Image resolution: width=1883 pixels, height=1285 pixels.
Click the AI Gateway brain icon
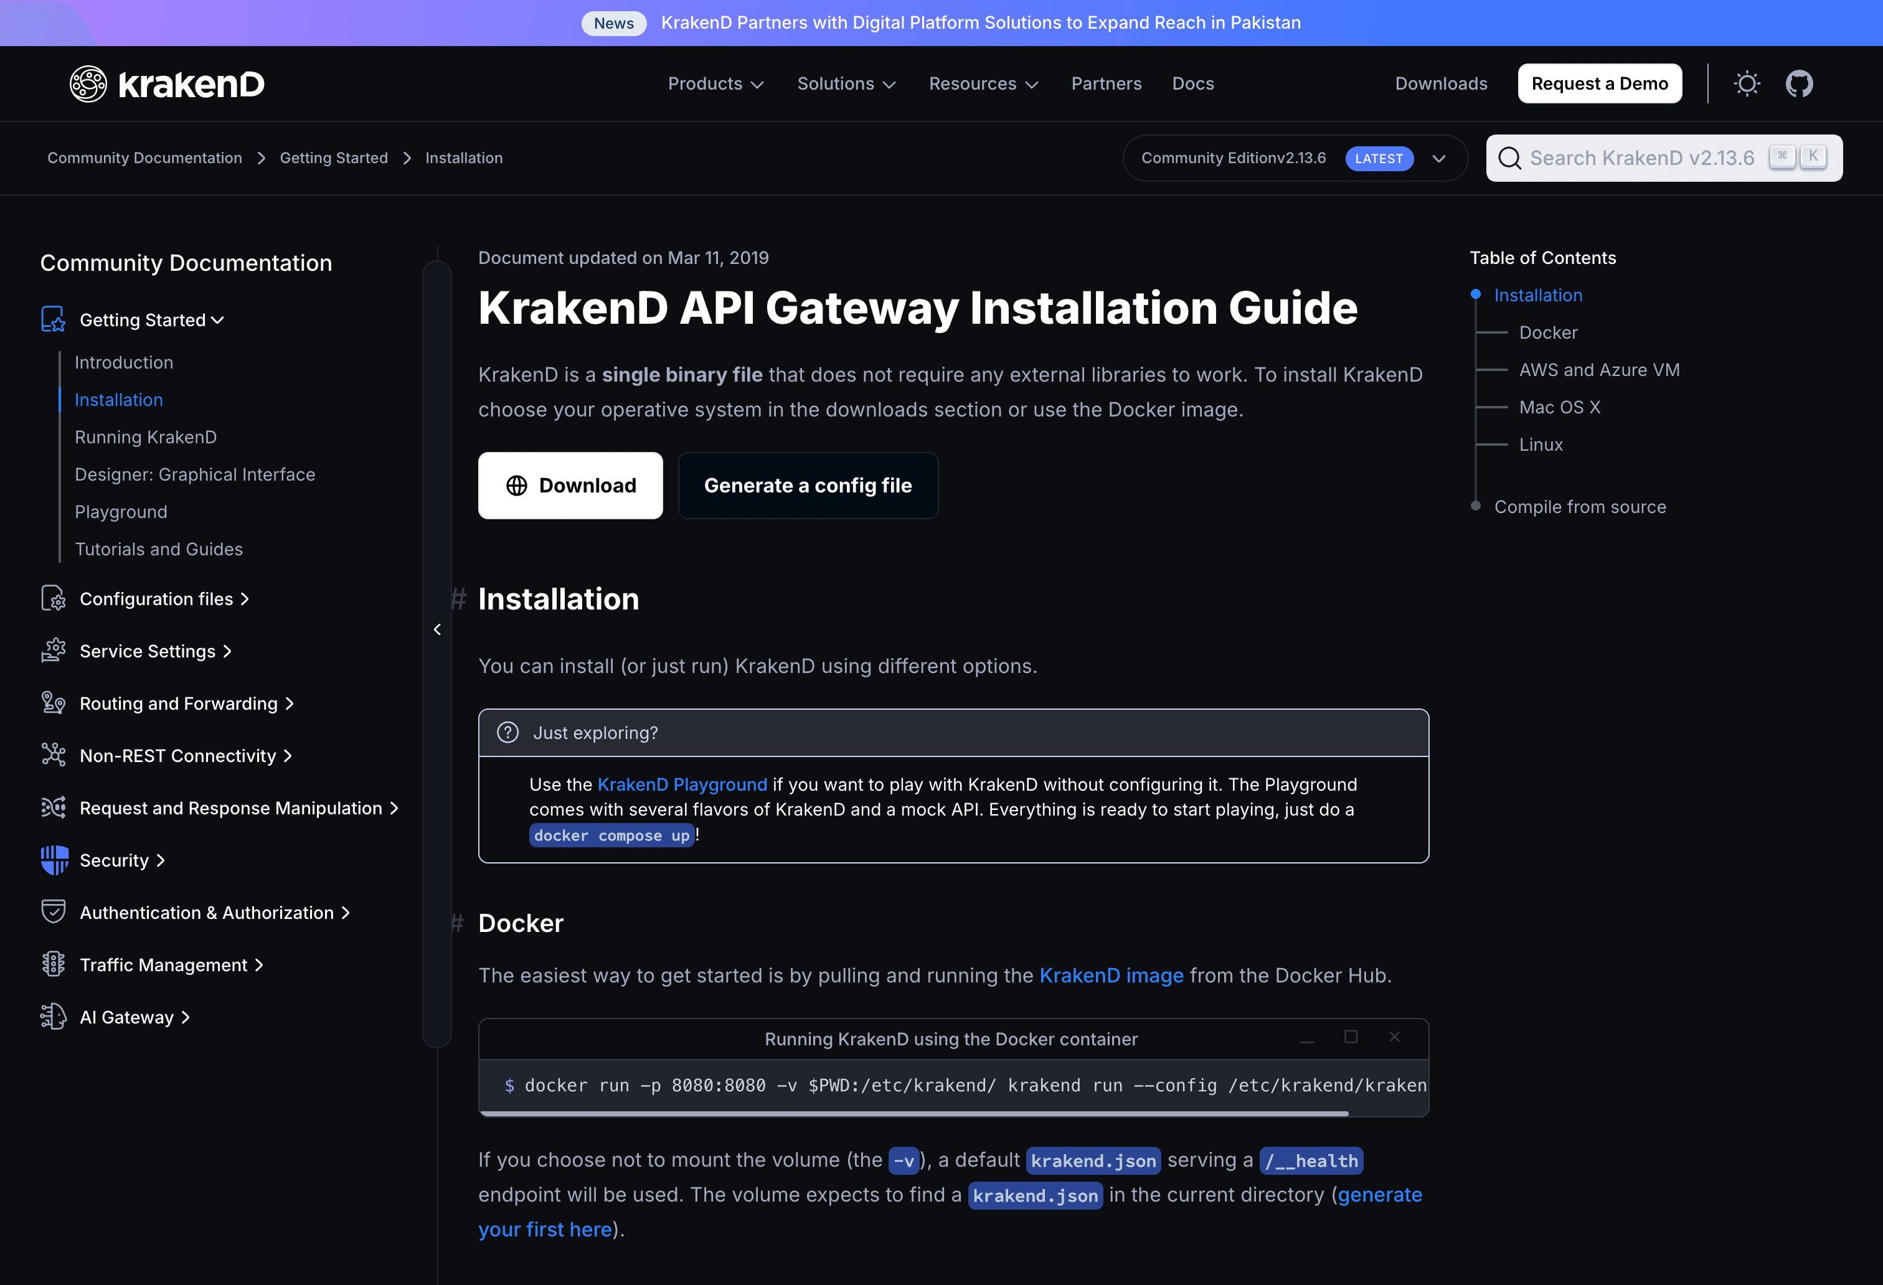[54, 1016]
